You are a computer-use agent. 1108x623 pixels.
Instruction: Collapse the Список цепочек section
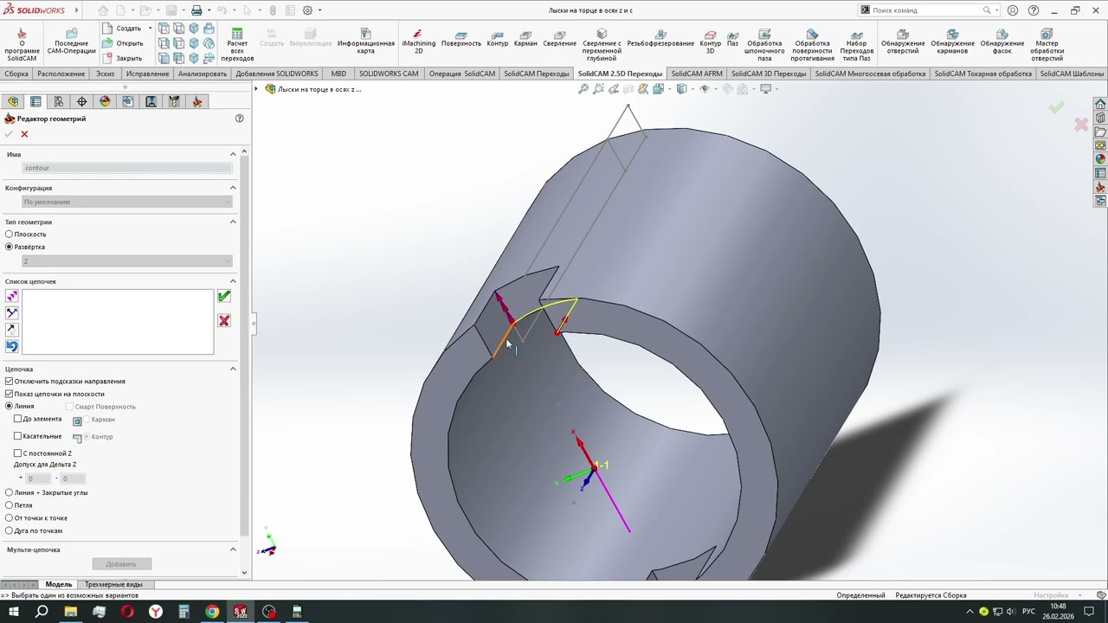click(x=233, y=281)
